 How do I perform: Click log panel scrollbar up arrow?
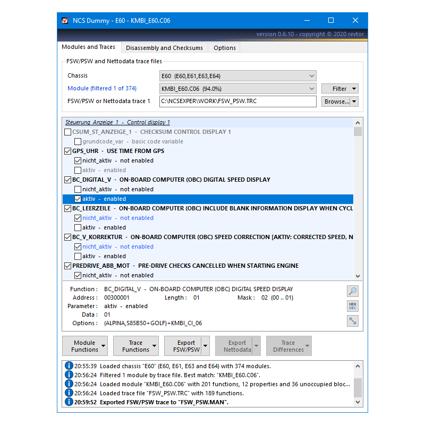click(358, 366)
